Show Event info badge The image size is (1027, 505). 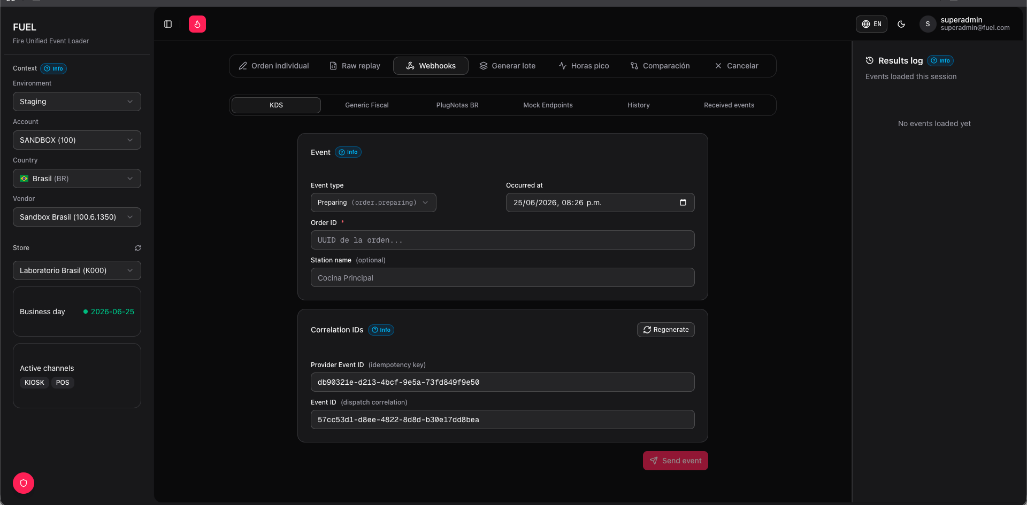(x=348, y=152)
